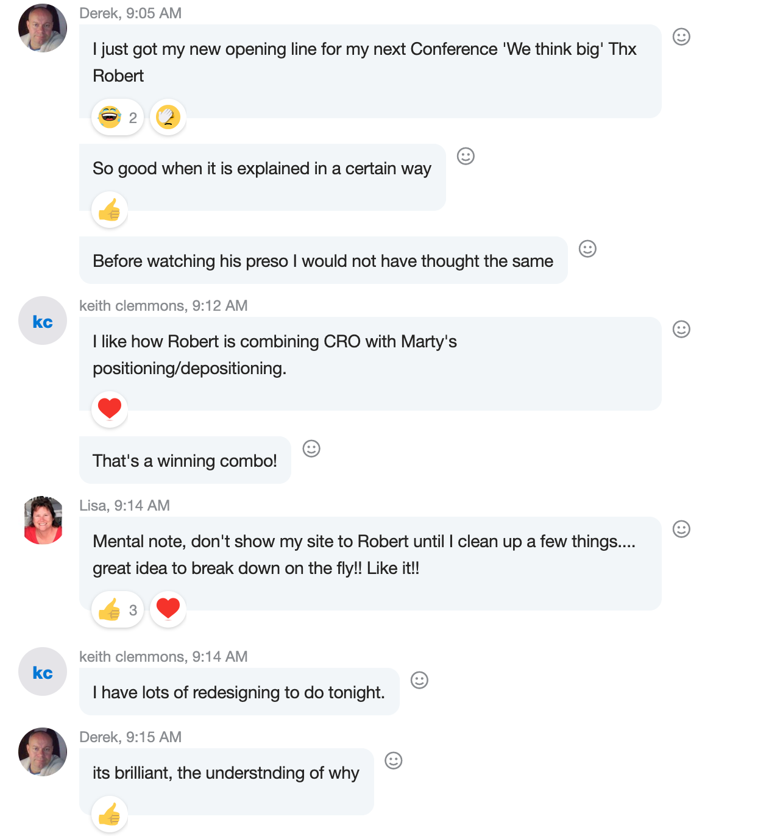The height and width of the screenshot is (836, 769).
Task: Click Lisa's profile picture
Action: (x=43, y=520)
